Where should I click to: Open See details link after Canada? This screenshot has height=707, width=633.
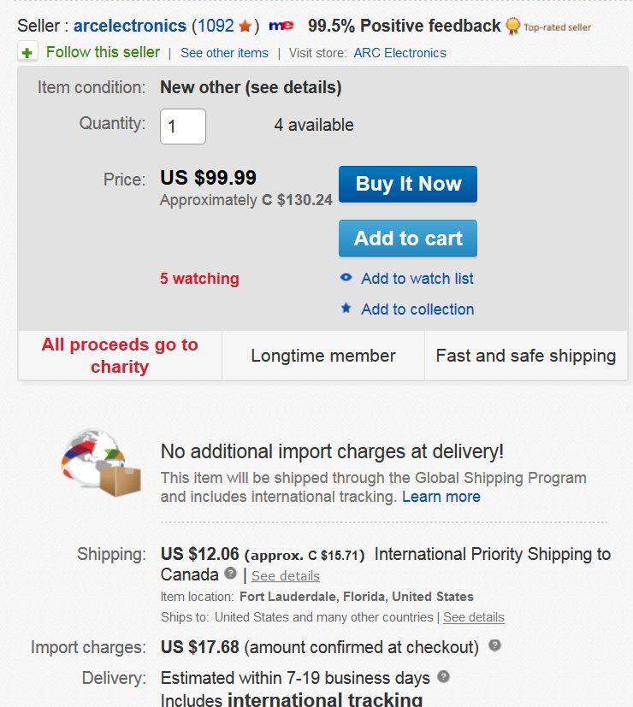coord(286,575)
